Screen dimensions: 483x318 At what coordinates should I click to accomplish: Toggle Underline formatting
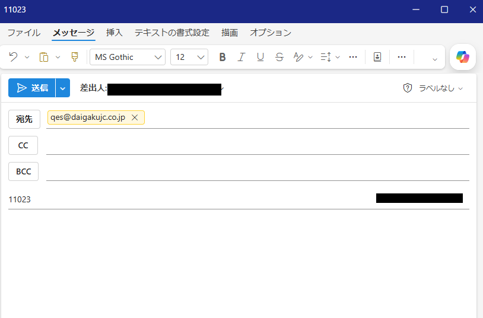tap(260, 57)
